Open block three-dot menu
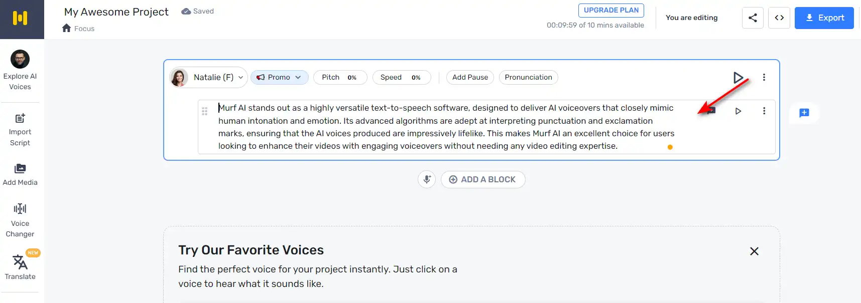The image size is (861, 303). click(x=764, y=77)
